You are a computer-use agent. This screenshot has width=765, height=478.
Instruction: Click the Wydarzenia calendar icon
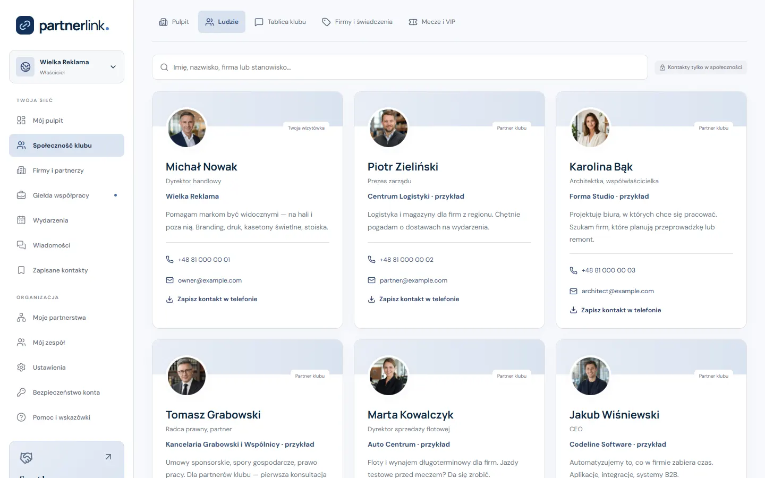(21, 220)
